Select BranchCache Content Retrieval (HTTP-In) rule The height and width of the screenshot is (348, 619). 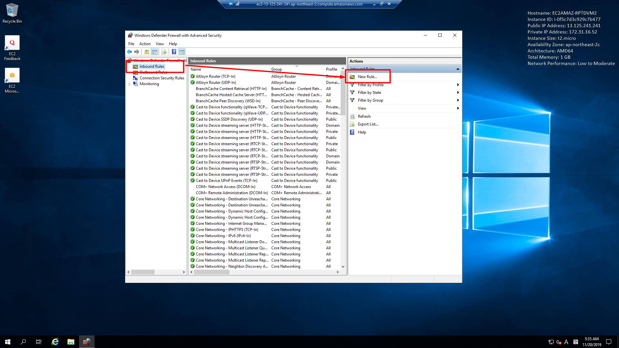[231, 89]
